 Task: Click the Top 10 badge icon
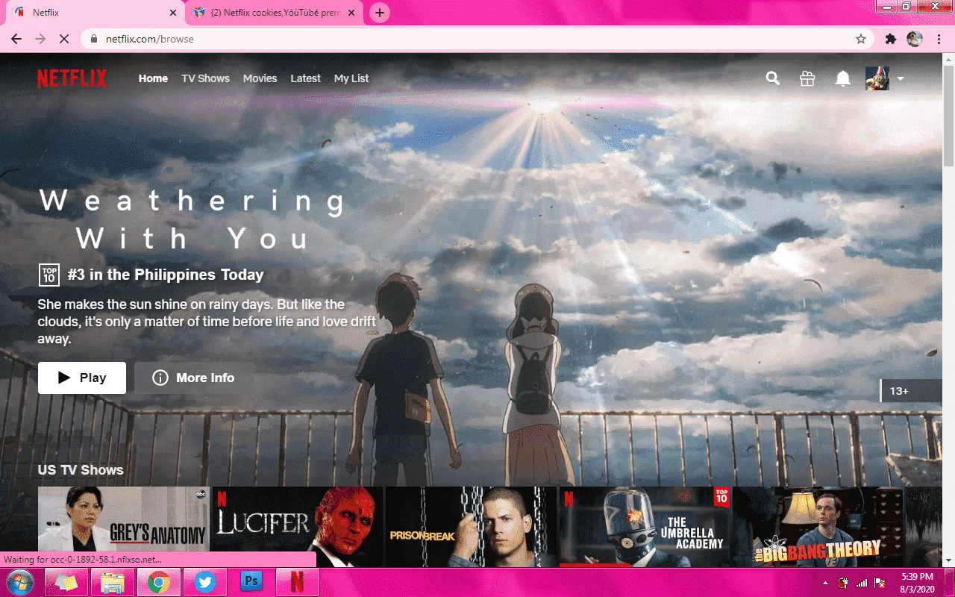pos(48,275)
